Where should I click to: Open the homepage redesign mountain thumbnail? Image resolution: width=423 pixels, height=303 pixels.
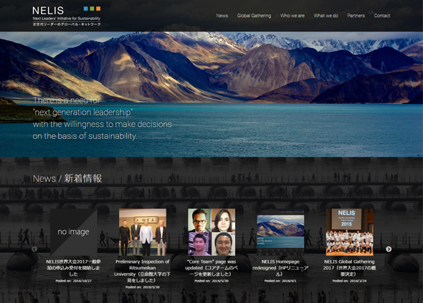pos(280,231)
